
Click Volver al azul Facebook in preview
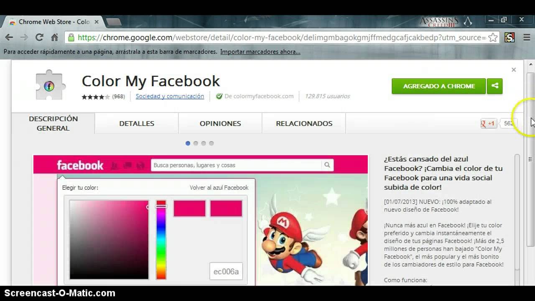pos(219,188)
